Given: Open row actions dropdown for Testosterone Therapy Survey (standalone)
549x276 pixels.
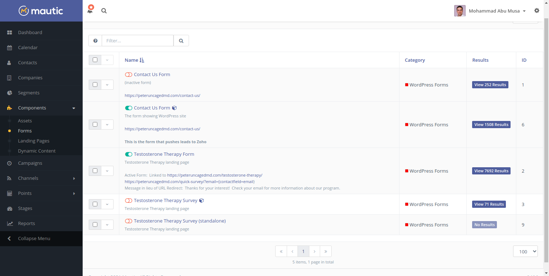Looking at the screenshot, I should point(107,225).
